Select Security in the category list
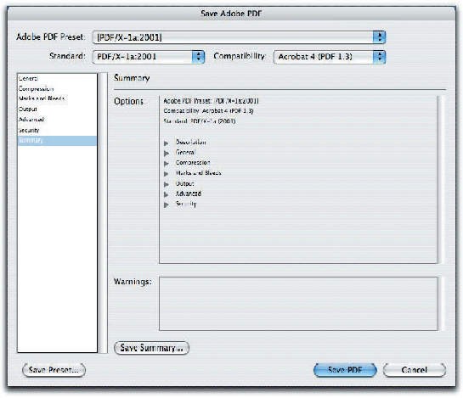 pyautogui.click(x=29, y=130)
